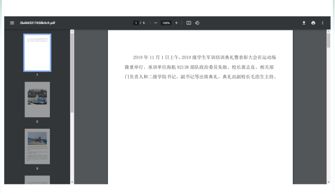Rotate the document counterclockwise
Viewport: 335px width, 194px height.
point(197,23)
